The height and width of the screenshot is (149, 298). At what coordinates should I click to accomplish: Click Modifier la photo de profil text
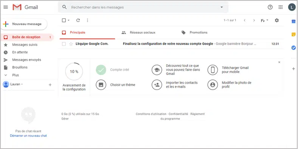point(236,85)
